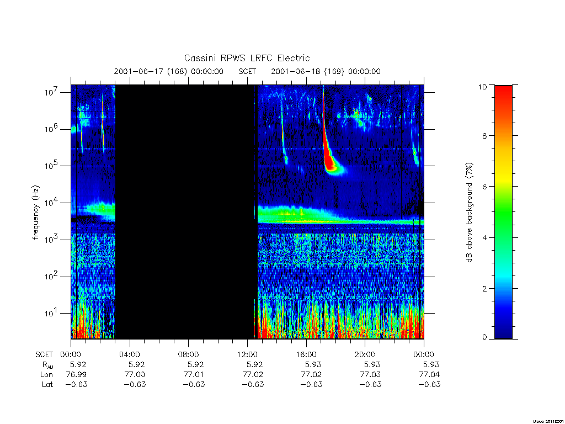Click the "frequency (Hz)" axis label
This screenshot has height=424, width=565.
coord(35,213)
